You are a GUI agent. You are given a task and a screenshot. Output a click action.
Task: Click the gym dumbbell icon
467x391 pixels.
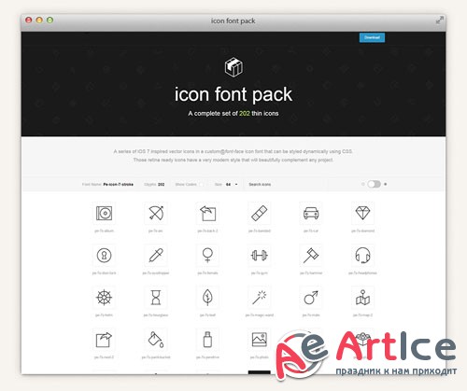260,256
